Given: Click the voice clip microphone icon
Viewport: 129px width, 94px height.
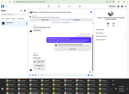Looking at the screenshot, I should coord(30,75).
